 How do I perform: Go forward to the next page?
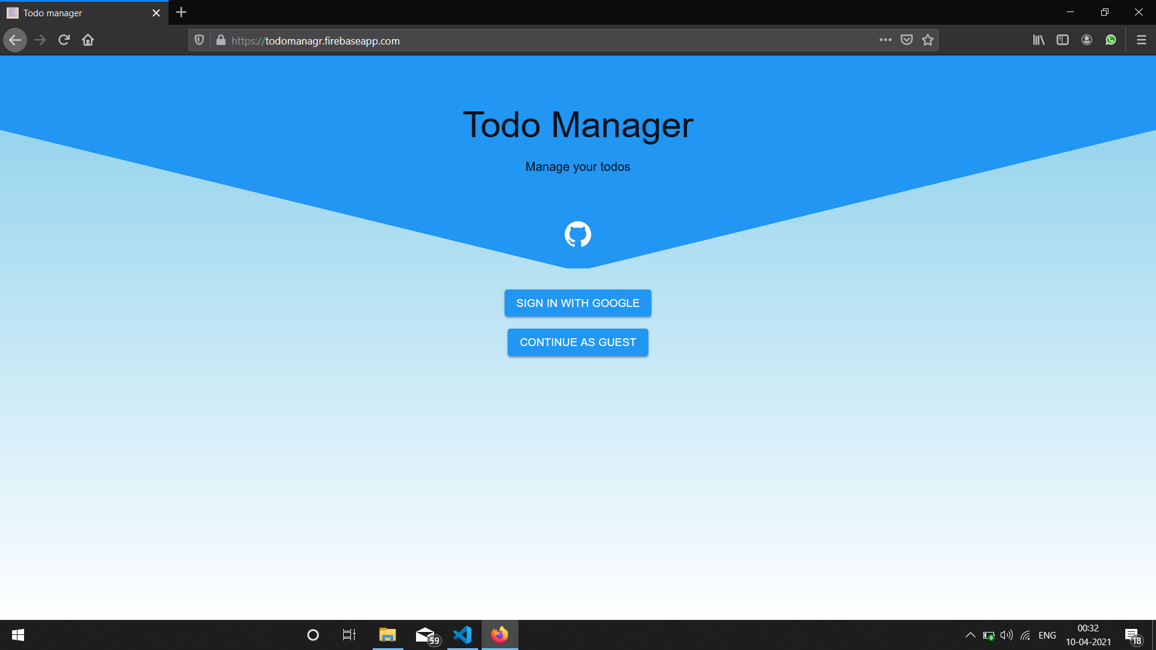point(40,40)
